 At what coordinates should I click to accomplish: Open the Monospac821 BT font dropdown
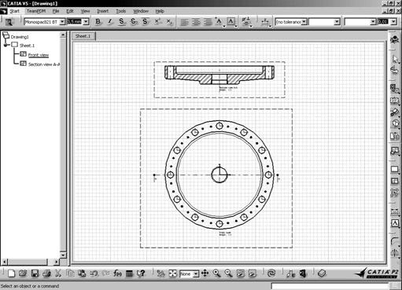click(x=62, y=22)
